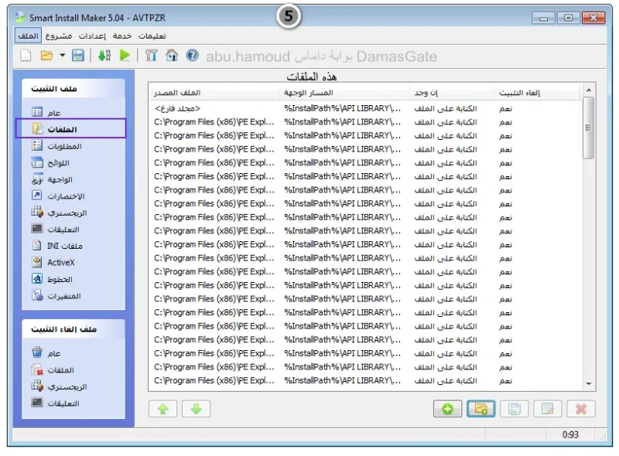
Task: Click the Compile installer toolbar icon
Action: tap(104, 56)
